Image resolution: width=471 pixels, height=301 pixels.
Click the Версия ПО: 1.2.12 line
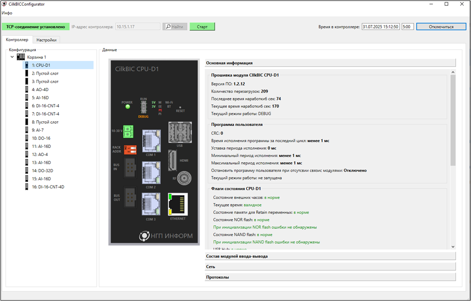pyautogui.click(x=228, y=84)
